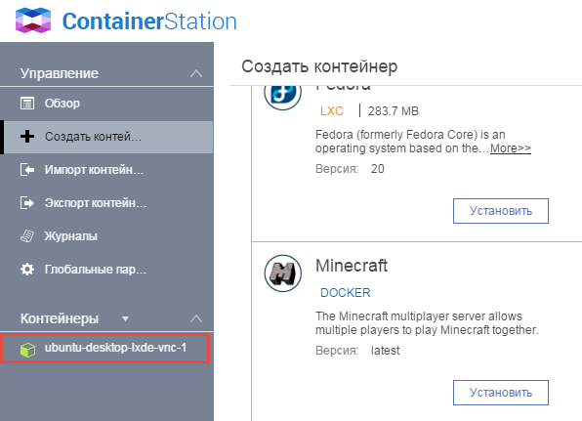This screenshot has height=421, width=582.
Task: Open Глобальные пар… settings
Action: 106,269
